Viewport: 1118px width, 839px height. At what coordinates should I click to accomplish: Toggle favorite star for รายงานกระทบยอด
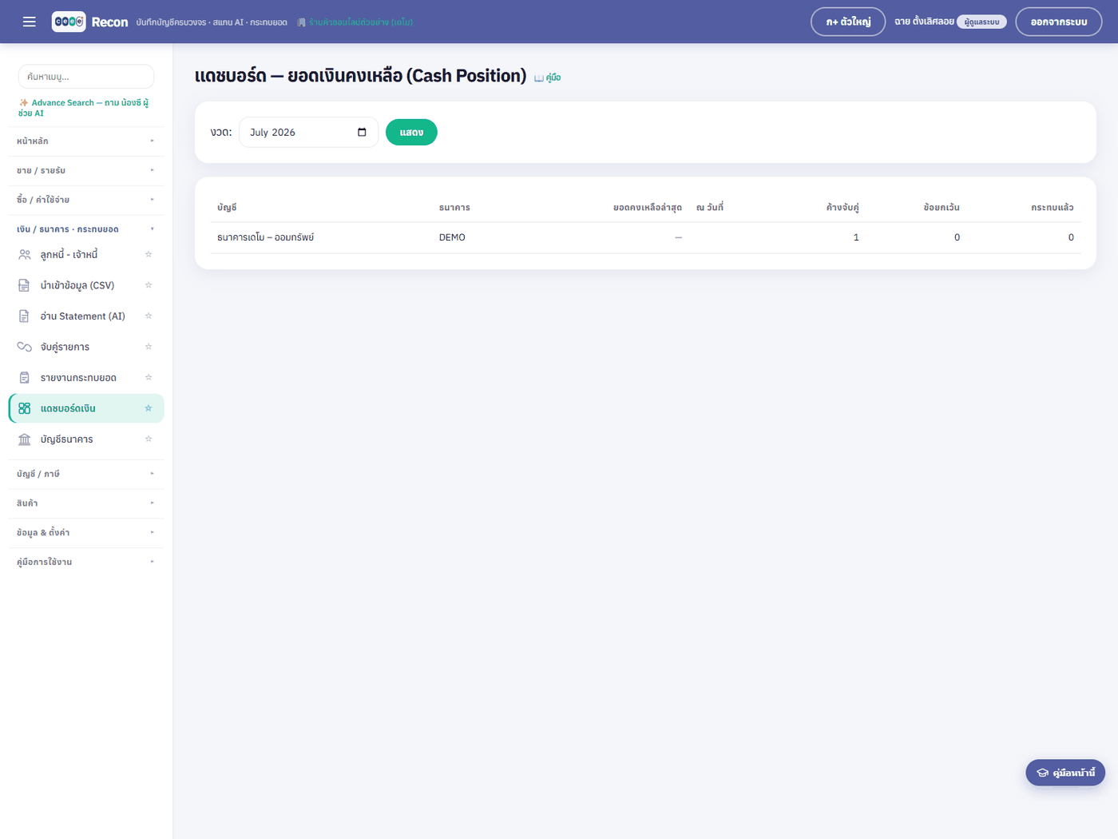[x=149, y=378]
